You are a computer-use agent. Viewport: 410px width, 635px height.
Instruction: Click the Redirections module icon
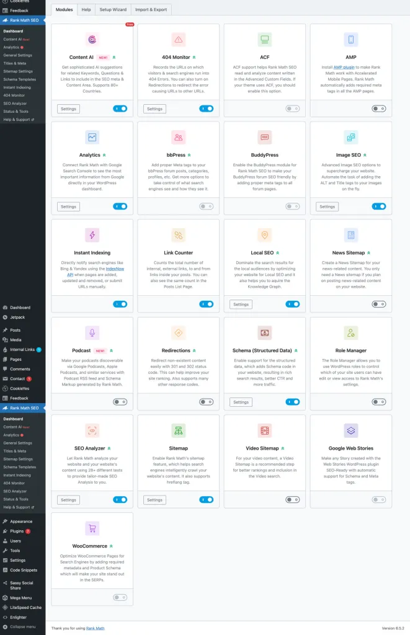pos(178,333)
